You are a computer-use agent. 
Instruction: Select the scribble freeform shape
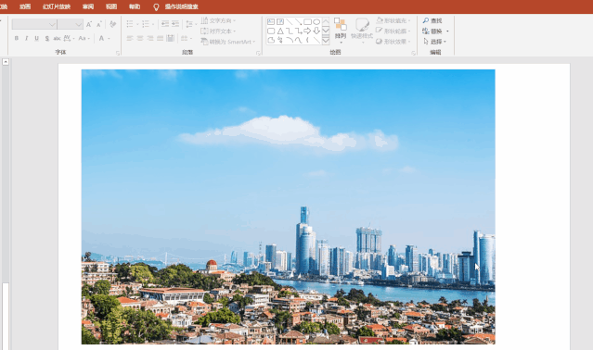click(280, 40)
